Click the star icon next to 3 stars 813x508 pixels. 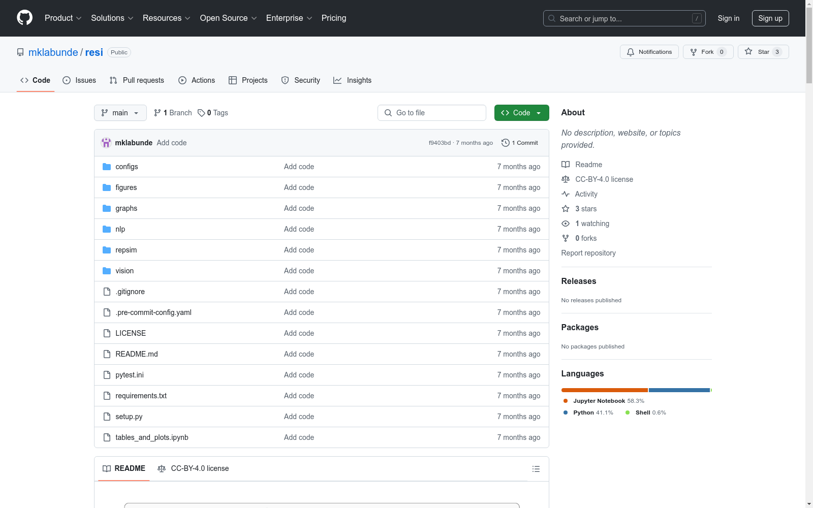(x=566, y=209)
